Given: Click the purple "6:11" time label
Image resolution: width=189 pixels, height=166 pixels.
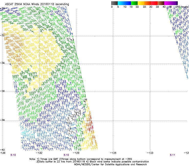Looking at the screenshot, I should [172, 155].
